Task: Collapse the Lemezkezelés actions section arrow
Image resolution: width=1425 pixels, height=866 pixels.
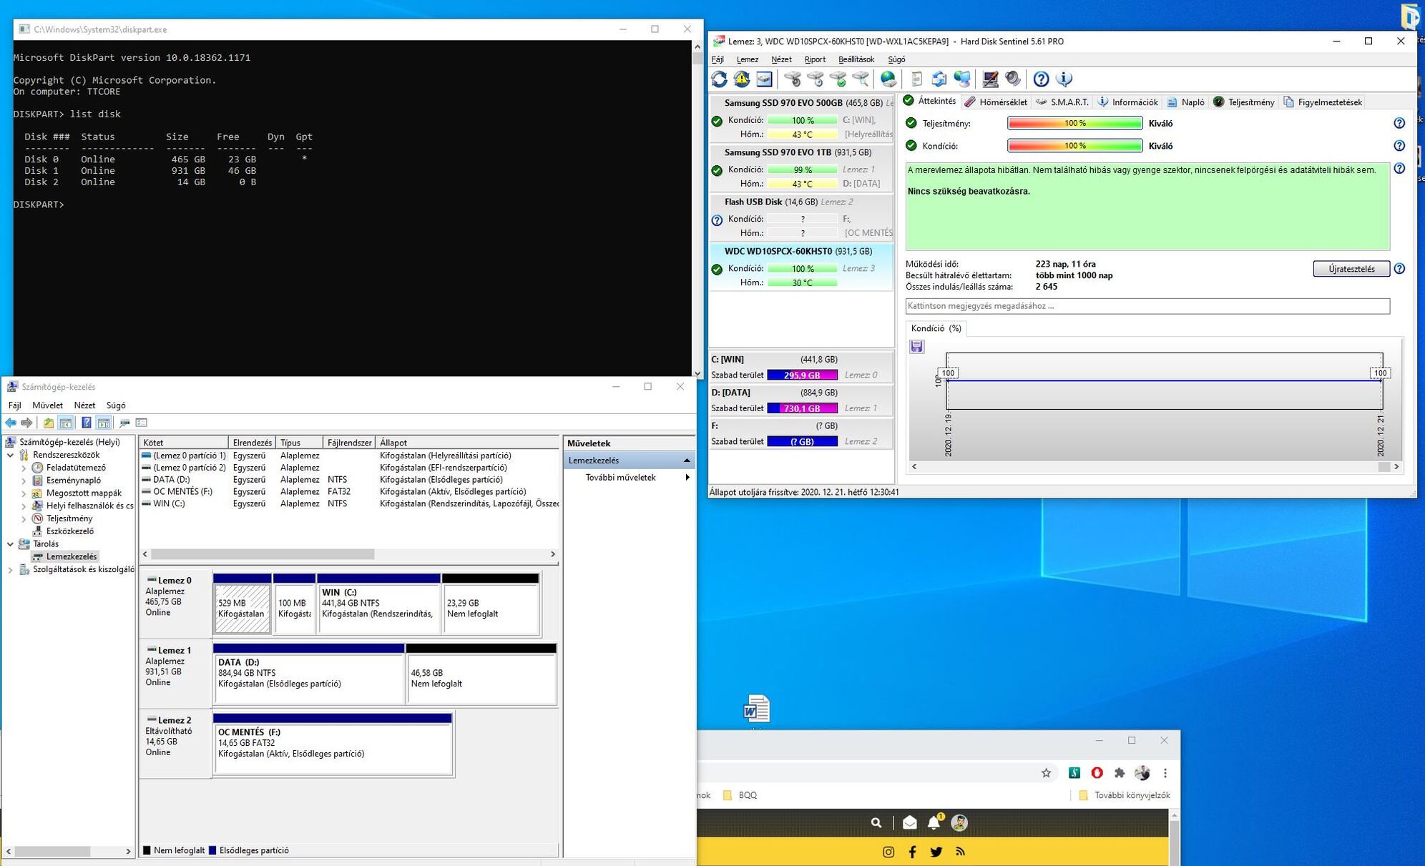Action: (x=687, y=461)
